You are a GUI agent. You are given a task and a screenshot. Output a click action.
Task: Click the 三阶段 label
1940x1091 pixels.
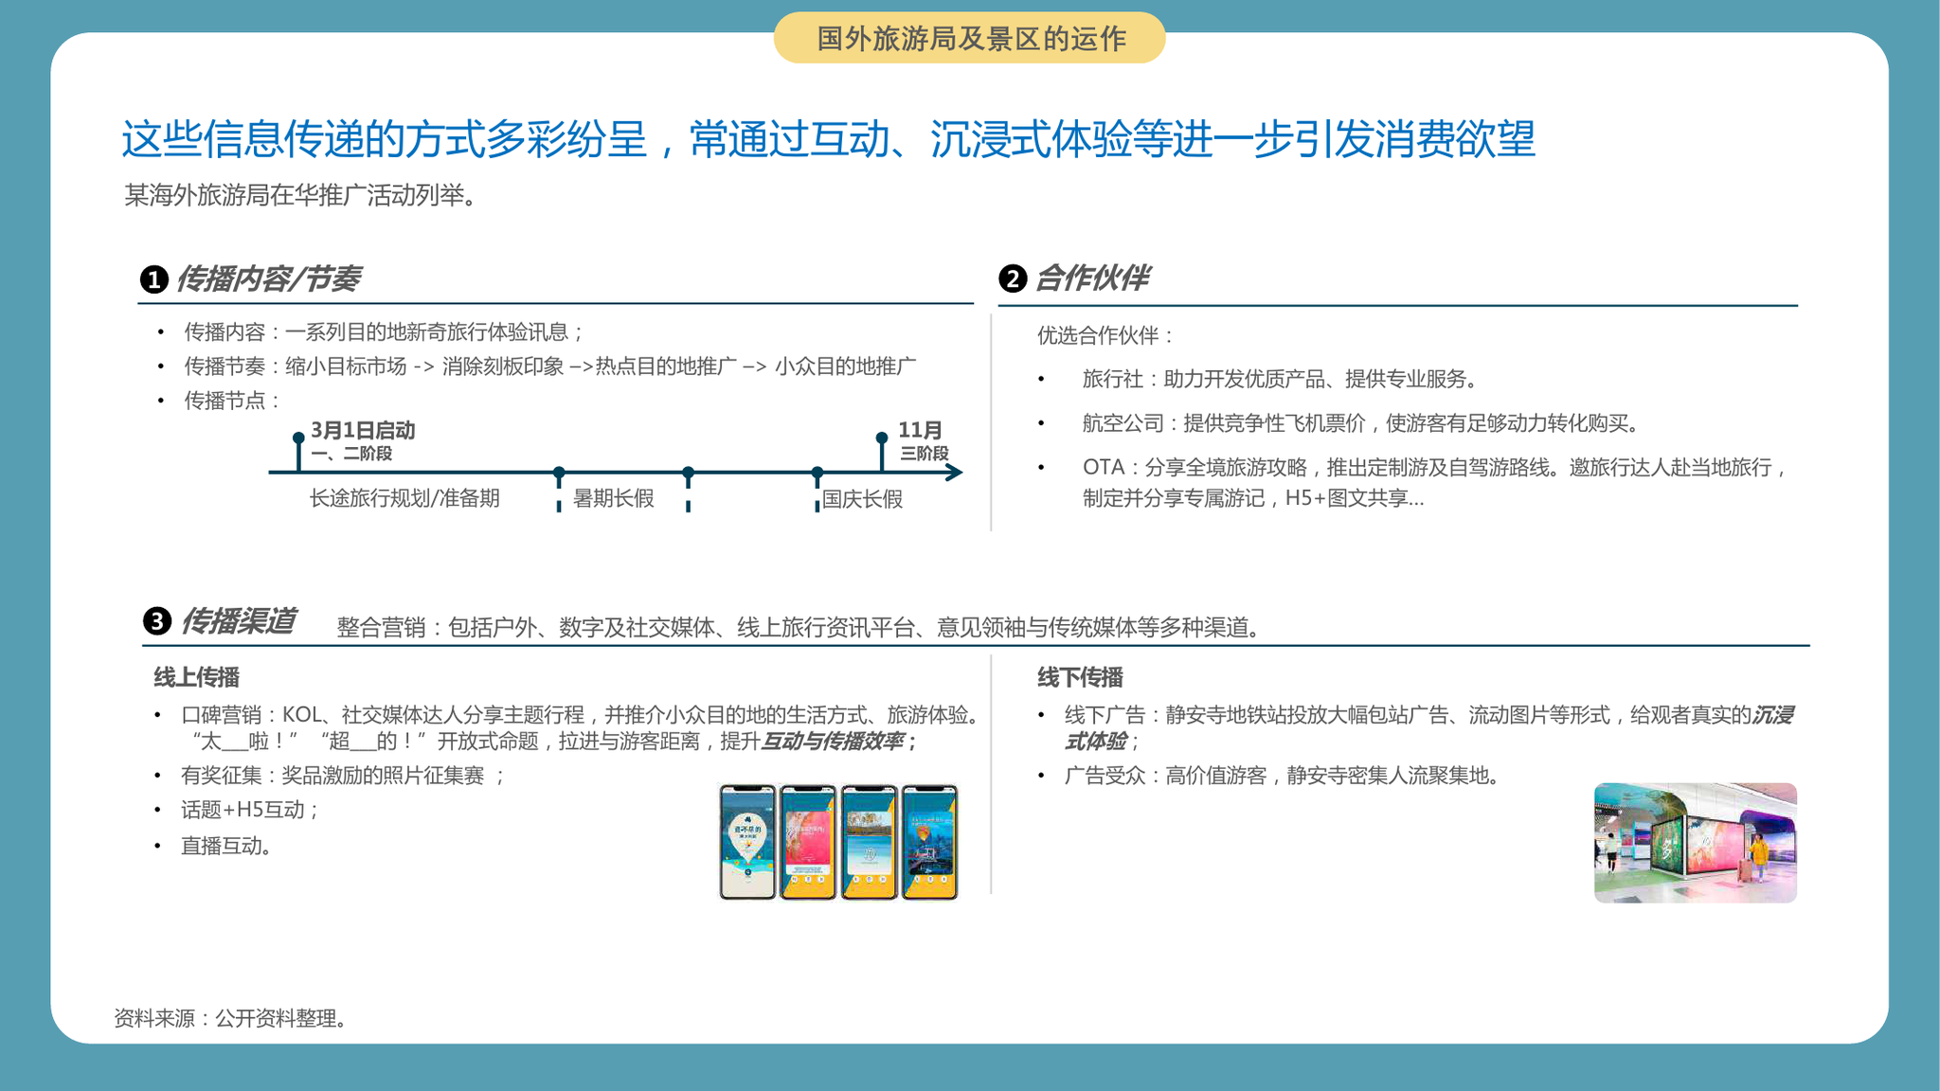[924, 454]
